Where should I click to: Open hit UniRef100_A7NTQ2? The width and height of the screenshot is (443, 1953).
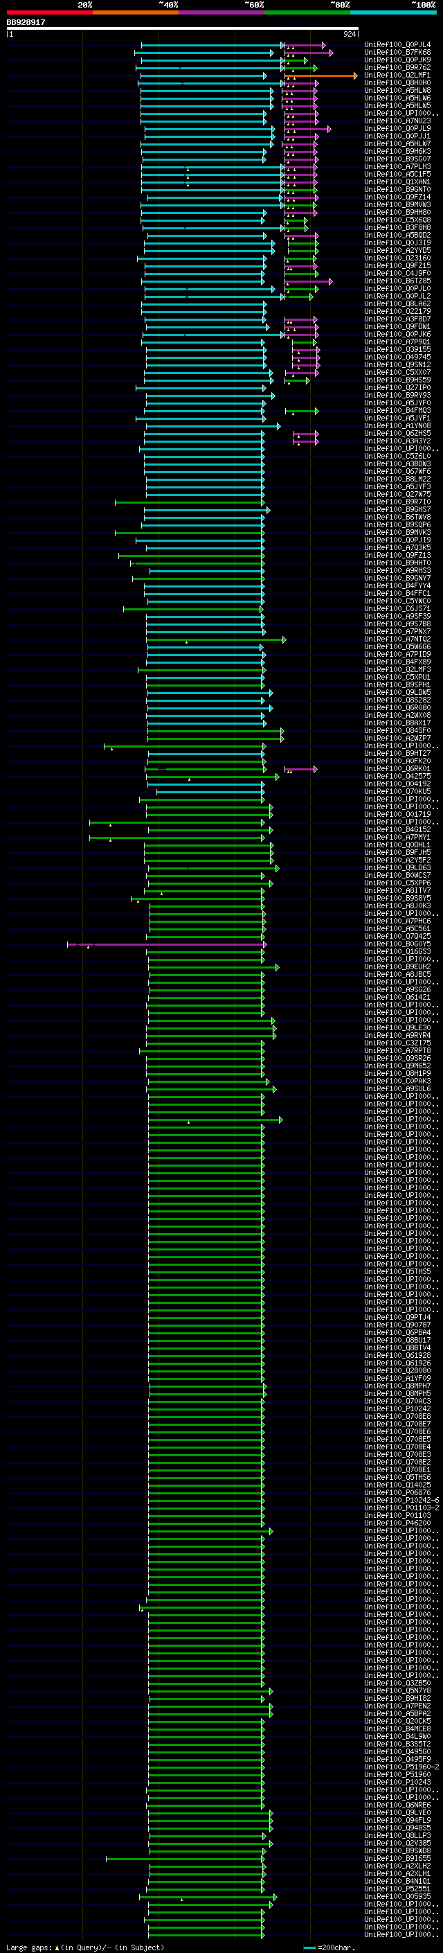click(397, 640)
